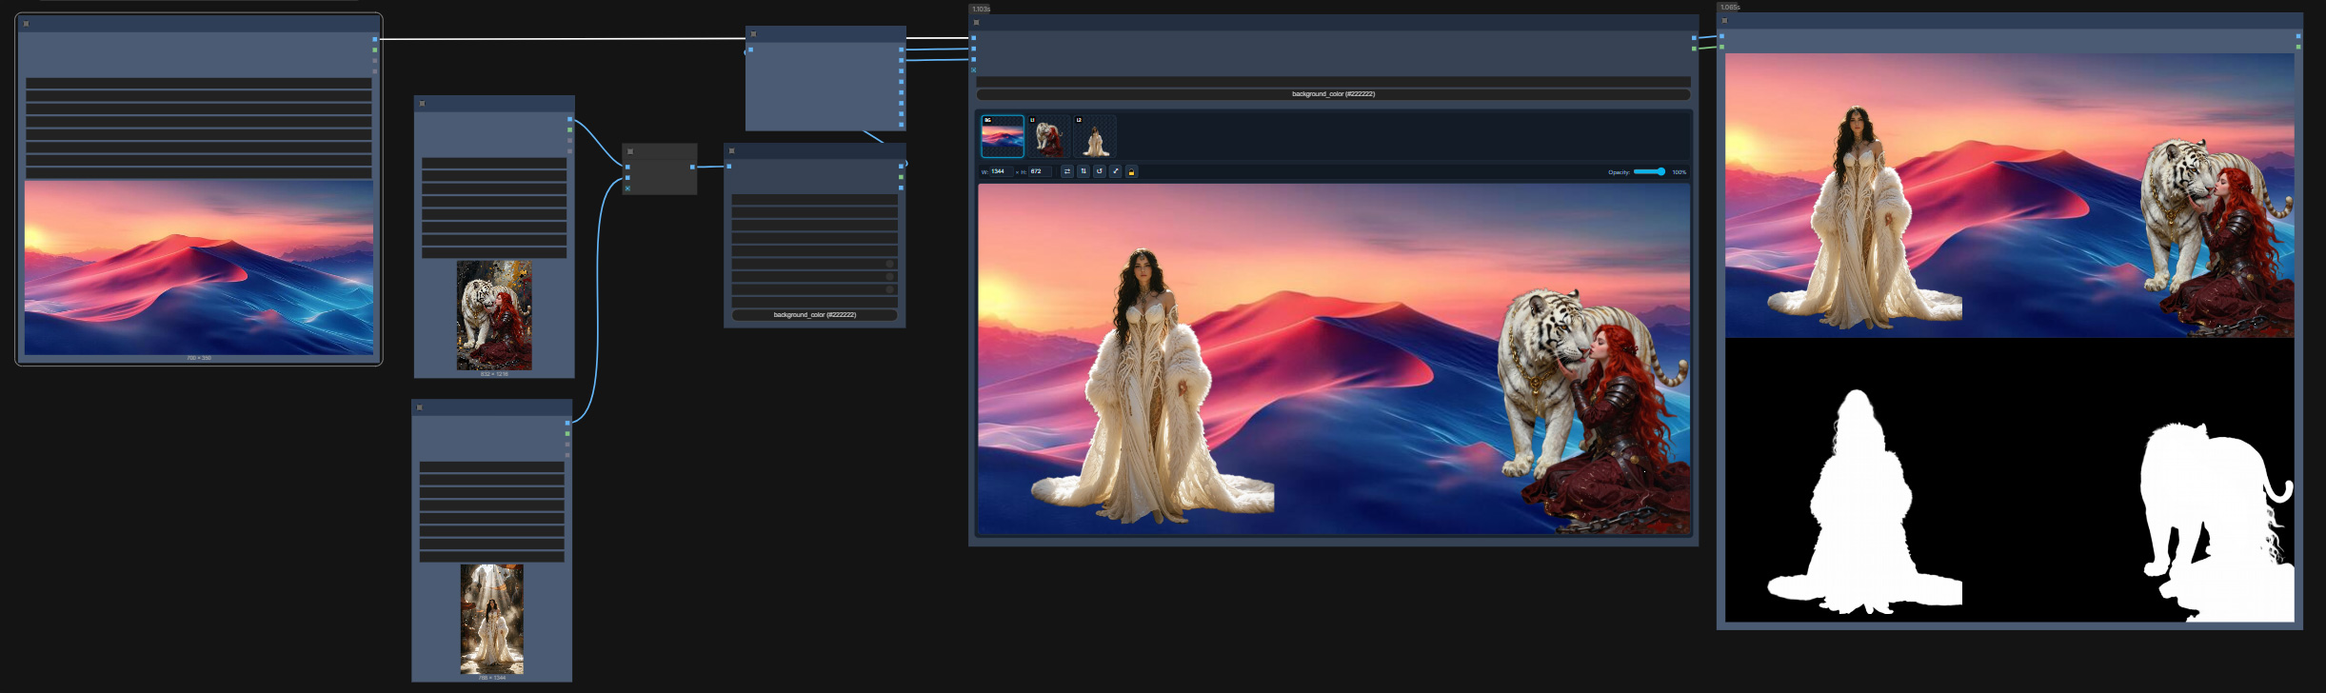Click the sunset dunes preview in the leftmost node
Image resolution: width=2326 pixels, height=693 pixels.
pos(199,267)
